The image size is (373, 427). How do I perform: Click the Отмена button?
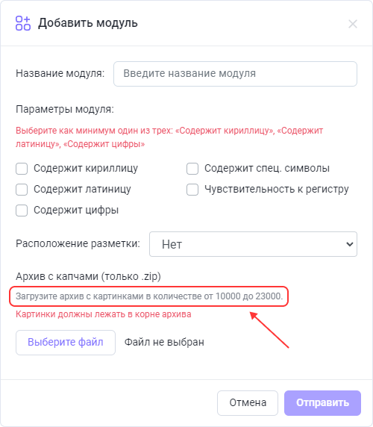(x=248, y=403)
